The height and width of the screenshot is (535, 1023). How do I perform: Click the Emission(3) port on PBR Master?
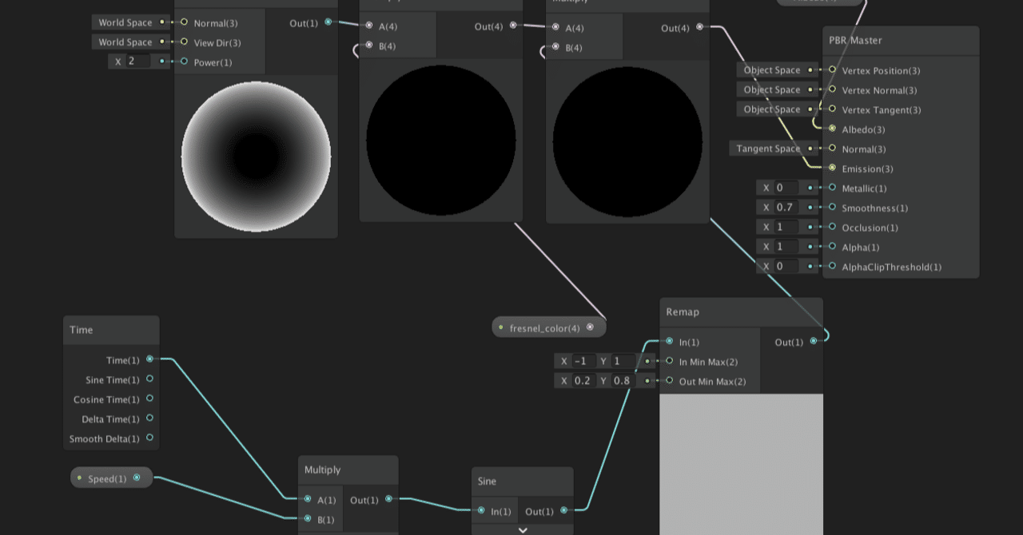tap(832, 168)
